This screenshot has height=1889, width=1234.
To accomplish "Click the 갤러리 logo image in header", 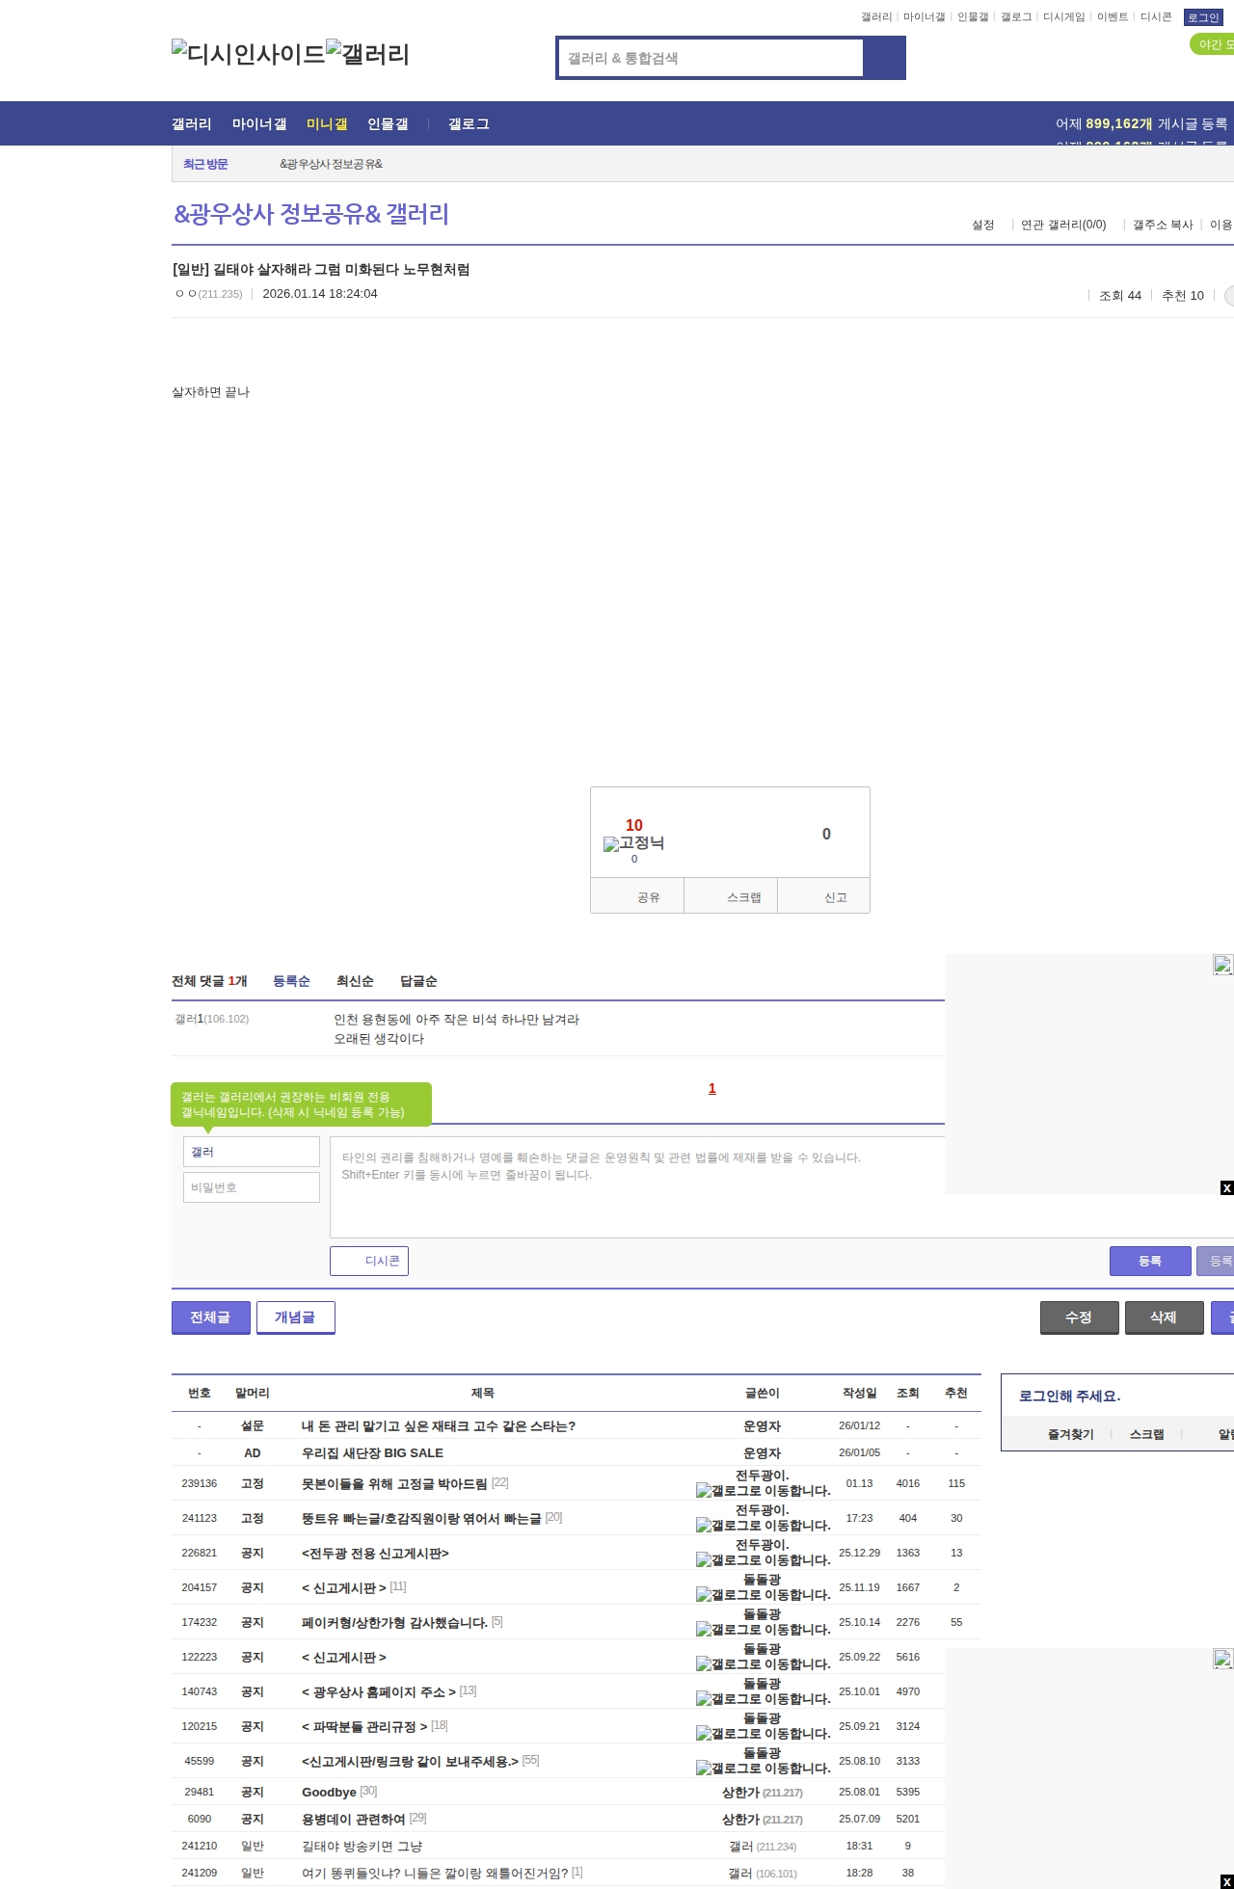I will click(x=367, y=54).
